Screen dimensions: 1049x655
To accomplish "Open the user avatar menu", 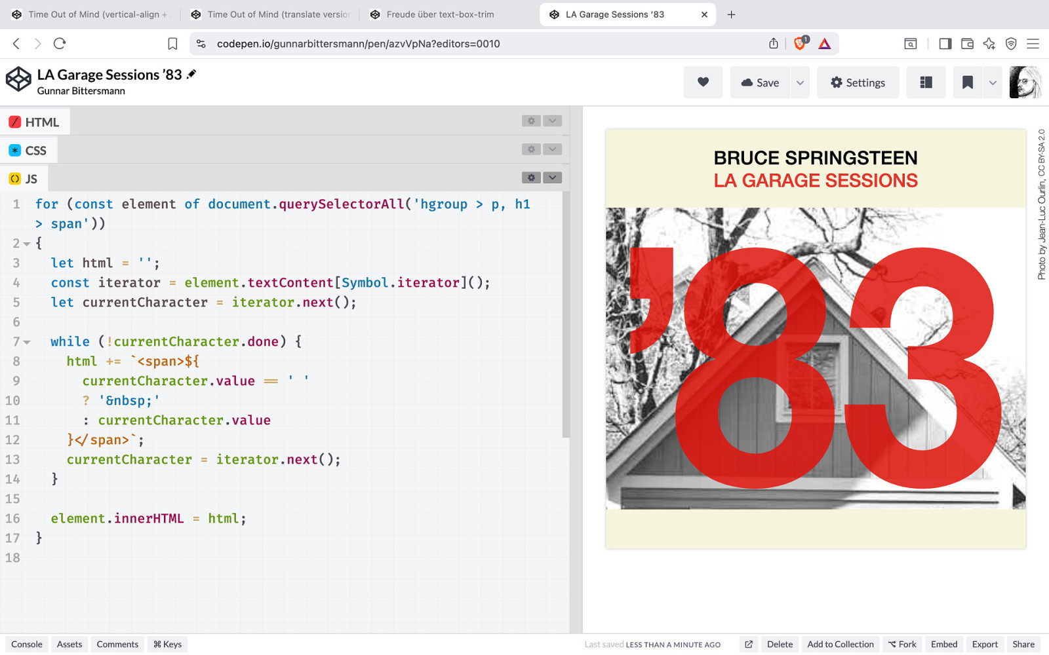I will click(x=1025, y=83).
